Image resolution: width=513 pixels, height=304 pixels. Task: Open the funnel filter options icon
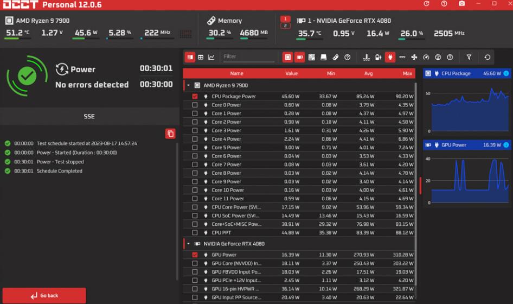(469, 57)
